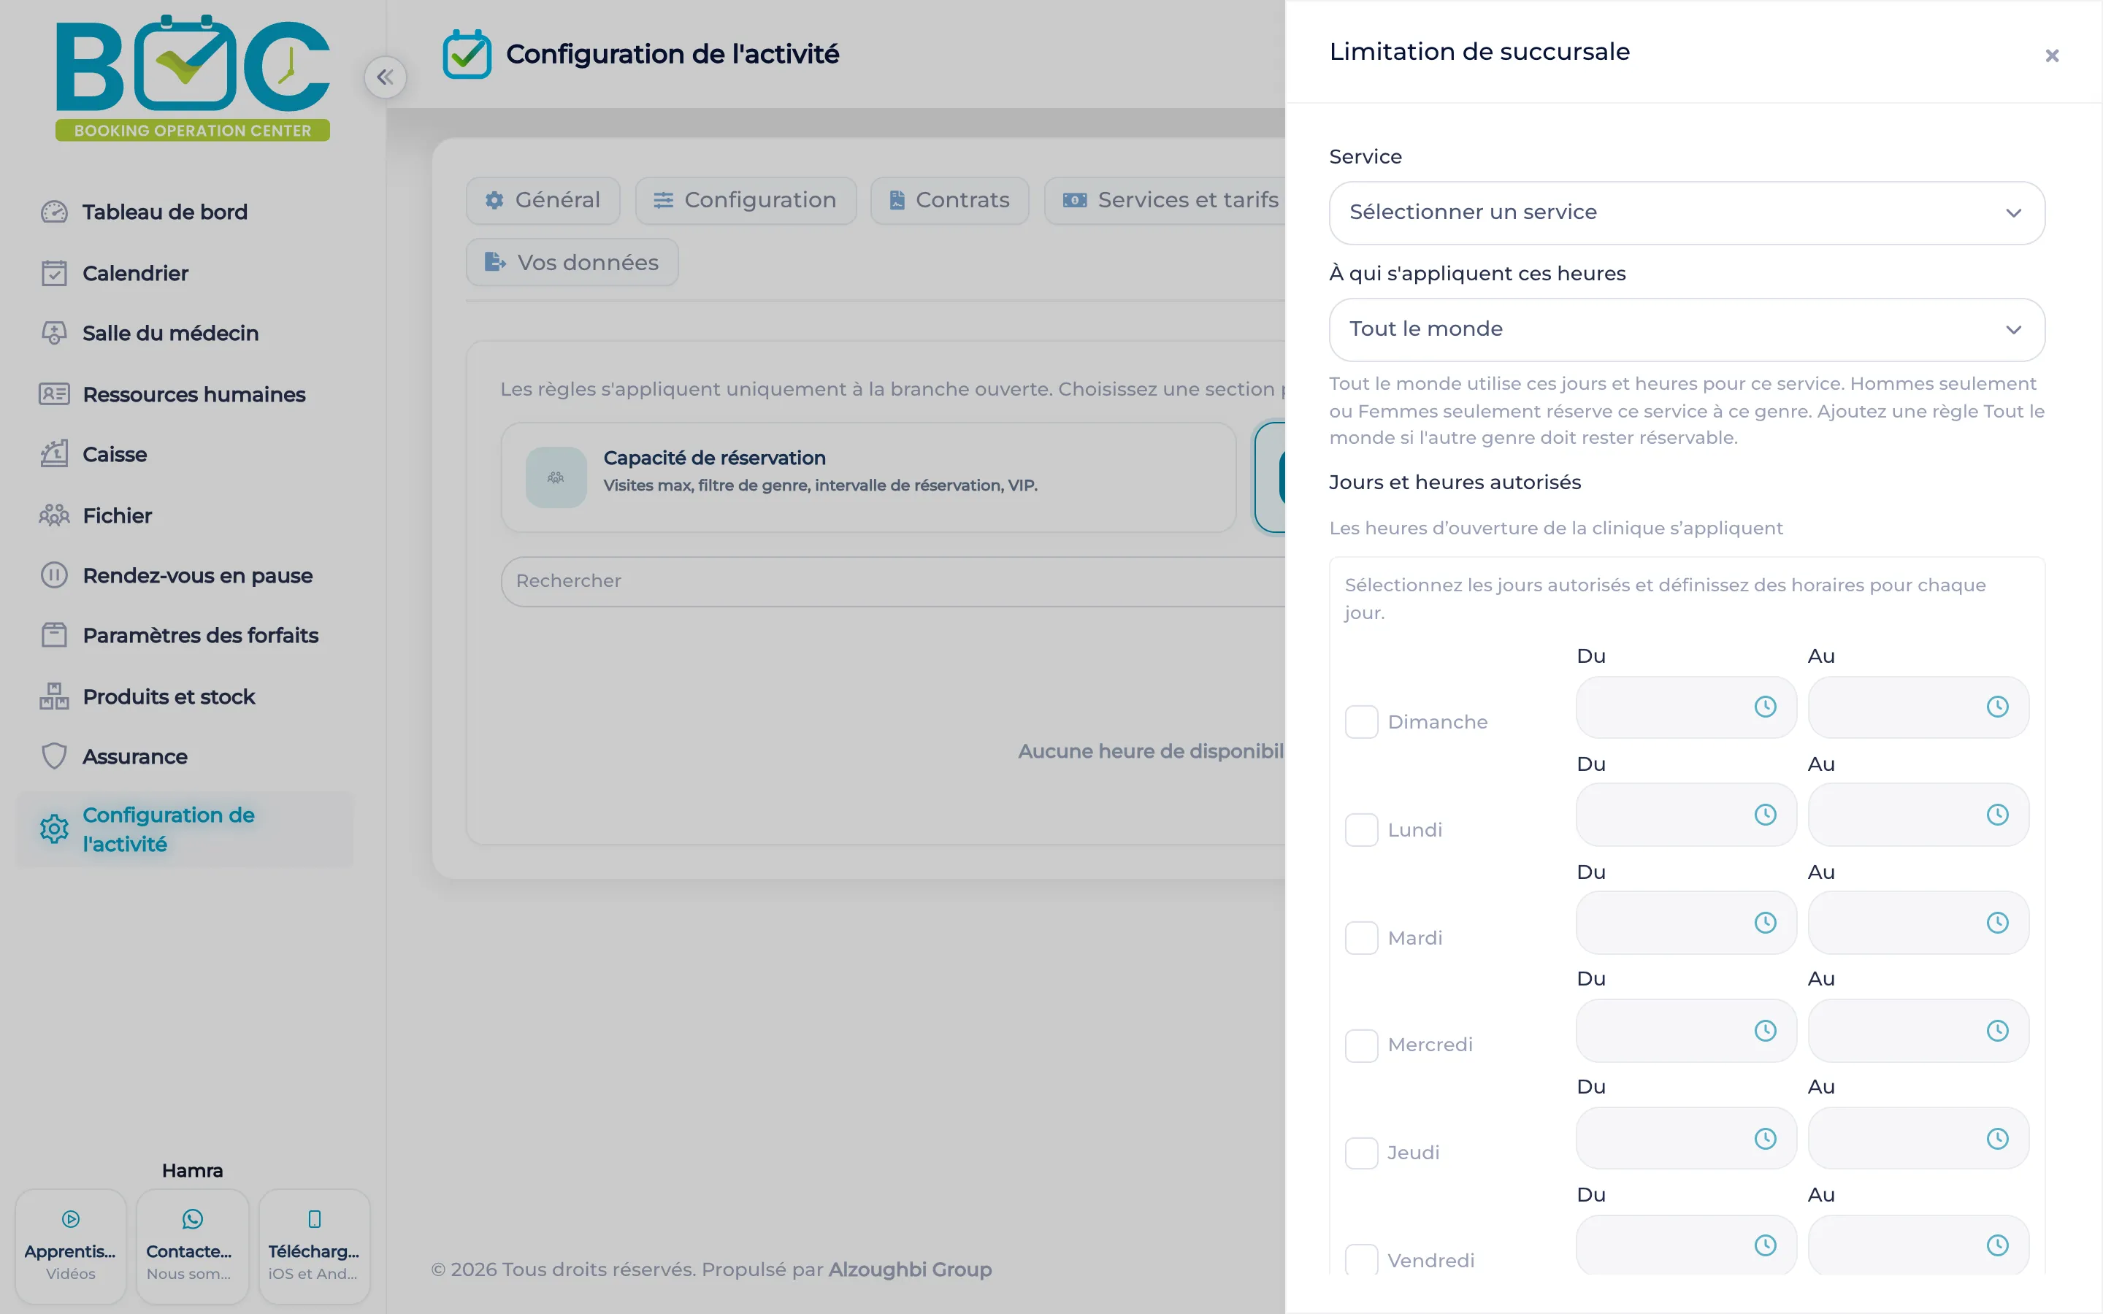2103x1314 pixels.
Task: Click the Contactez-nous WhatsApp button
Action: click(x=192, y=1246)
